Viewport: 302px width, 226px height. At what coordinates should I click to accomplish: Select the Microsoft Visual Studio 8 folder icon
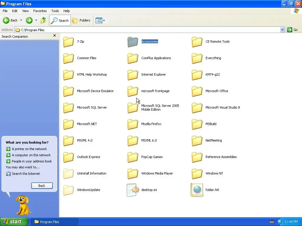click(197, 108)
